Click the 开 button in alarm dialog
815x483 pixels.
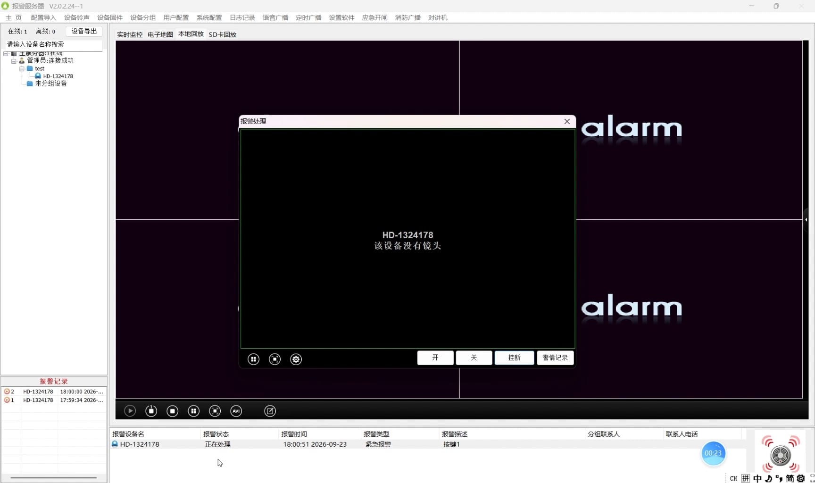tap(435, 358)
